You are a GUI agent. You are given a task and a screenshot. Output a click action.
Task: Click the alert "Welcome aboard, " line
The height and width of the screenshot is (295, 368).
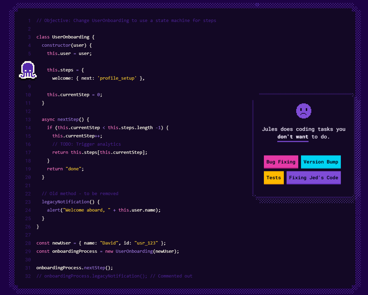click(x=104, y=210)
